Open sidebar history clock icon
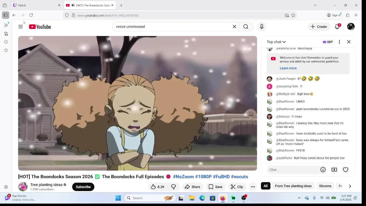The width and height of the screenshot is (366, 206). [6, 42]
